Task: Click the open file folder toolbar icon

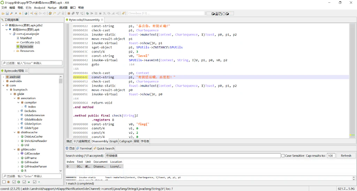Action: (3, 14)
